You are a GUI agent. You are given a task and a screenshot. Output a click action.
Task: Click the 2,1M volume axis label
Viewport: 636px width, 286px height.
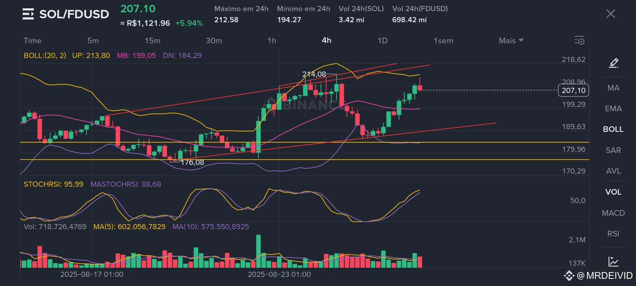click(577, 240)
